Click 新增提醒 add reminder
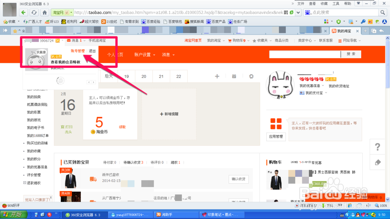The height and width of the screenshot is (219, 390). [x=169, y=114]
